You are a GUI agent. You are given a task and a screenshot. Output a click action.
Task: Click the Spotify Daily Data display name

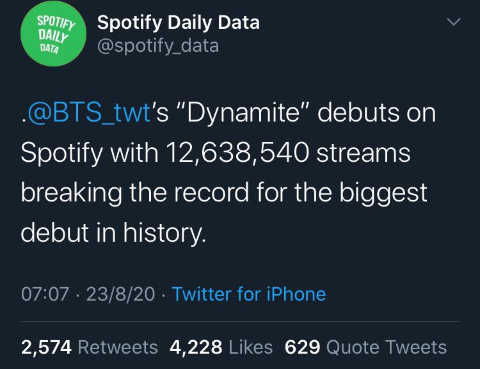point(179,22)
